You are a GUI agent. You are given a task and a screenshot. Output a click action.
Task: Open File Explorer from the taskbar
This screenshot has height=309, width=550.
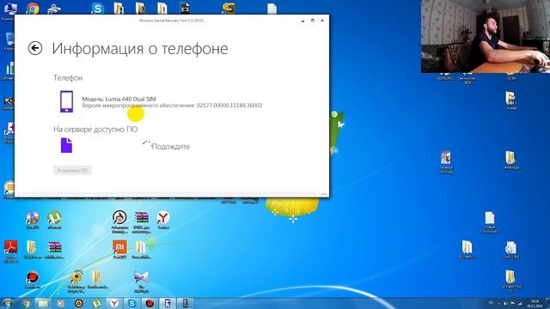(43, 303)
